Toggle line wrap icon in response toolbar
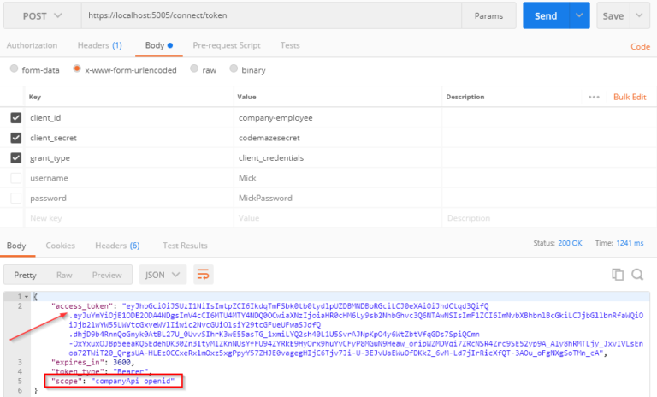Screen dimensions: 657x397 pos(204,275)
